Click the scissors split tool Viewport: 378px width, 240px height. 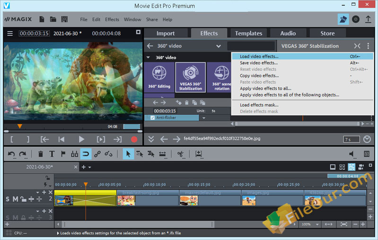(180, 154)
